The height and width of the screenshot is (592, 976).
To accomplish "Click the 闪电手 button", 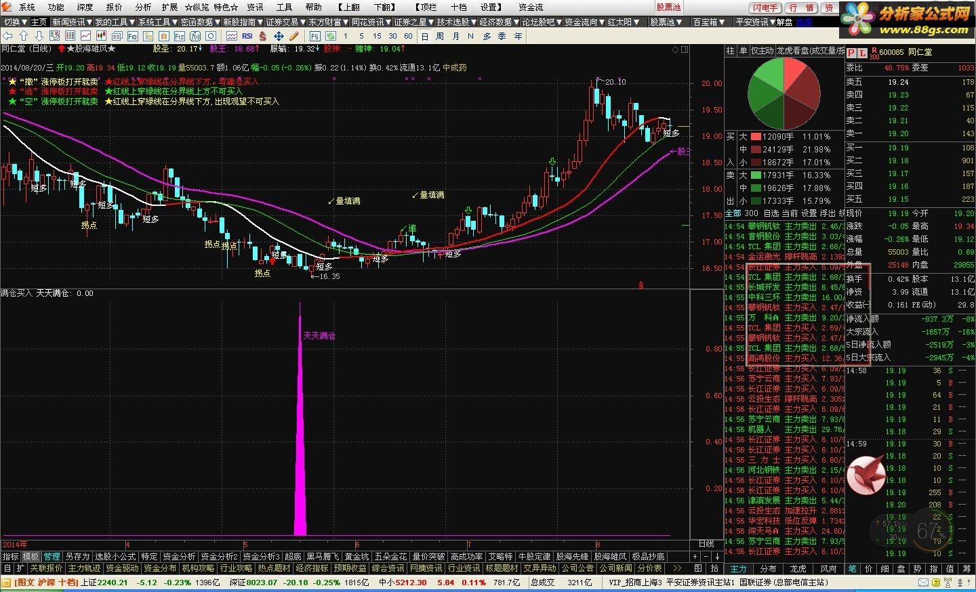I will (765, 7).
